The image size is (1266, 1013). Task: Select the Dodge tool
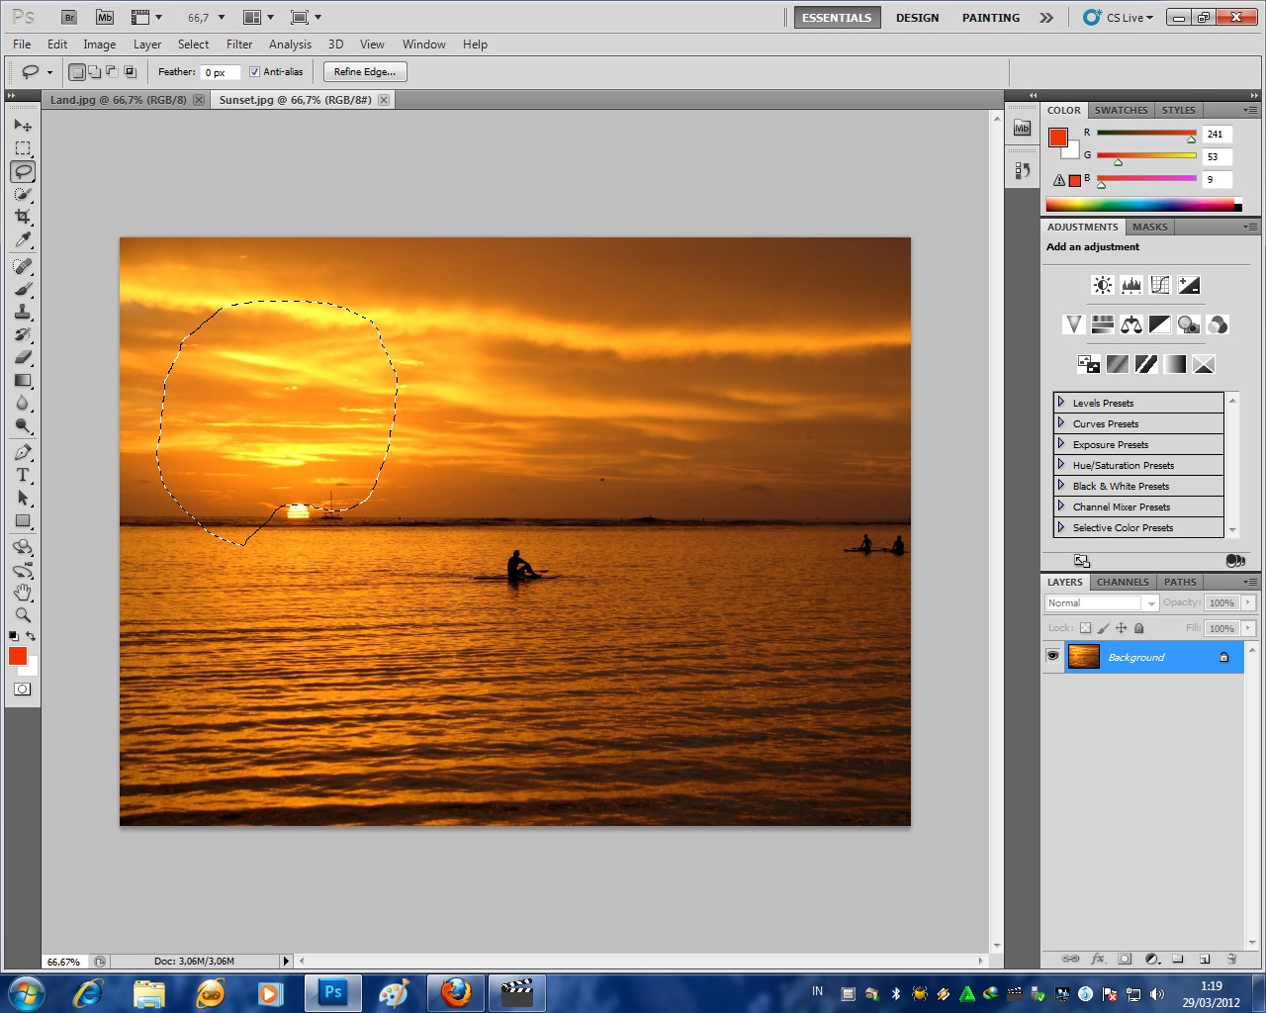pos(23,426)
